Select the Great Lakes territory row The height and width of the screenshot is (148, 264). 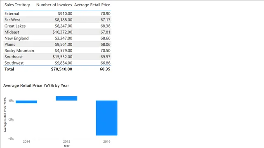[x=57, y=26]
